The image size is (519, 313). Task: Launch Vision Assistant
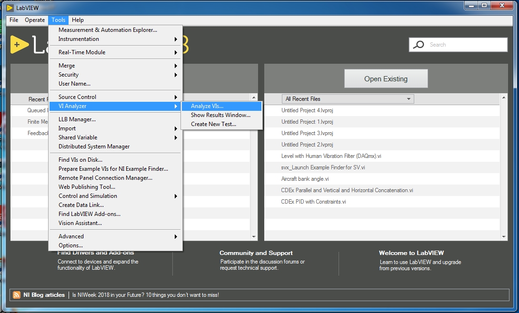(x=115, y=223)
